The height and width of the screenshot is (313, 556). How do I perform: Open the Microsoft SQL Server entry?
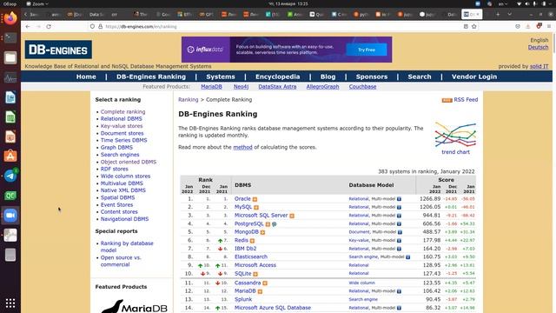click(261, 216)
